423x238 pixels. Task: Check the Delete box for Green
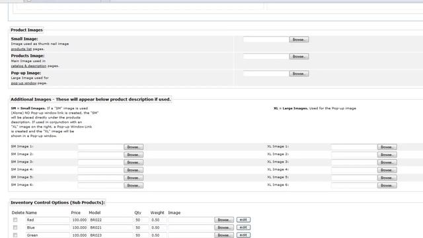pos(15,235)
